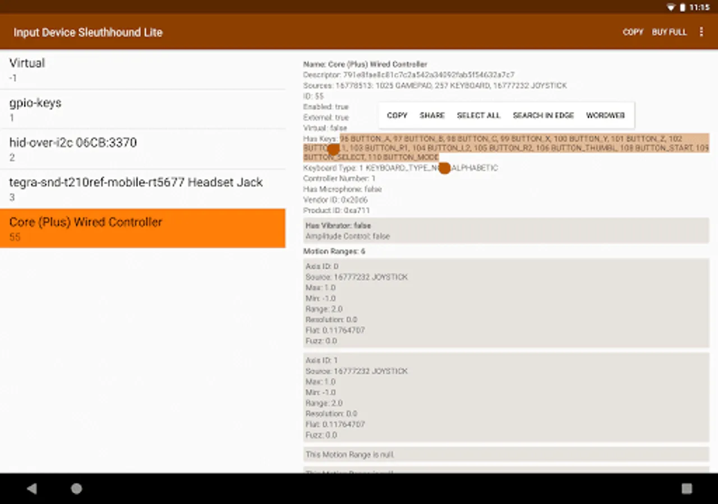Grab the right text selection handle
Image resolution: width=718 pixels, height=504 pixels.
coord(444,168)
